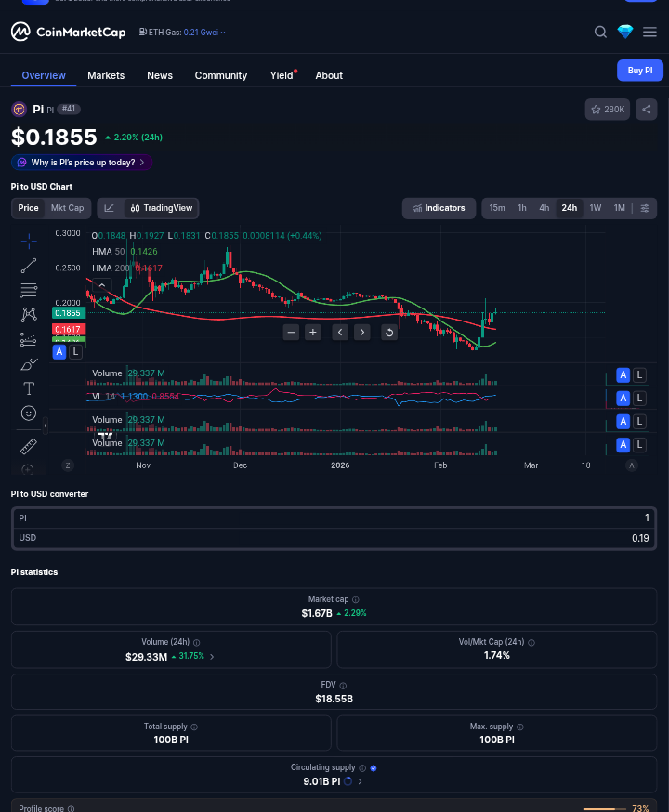Zoom out chart with minus button
The width and height of the screenshot is (669, 812).
[x=291, y=333]
